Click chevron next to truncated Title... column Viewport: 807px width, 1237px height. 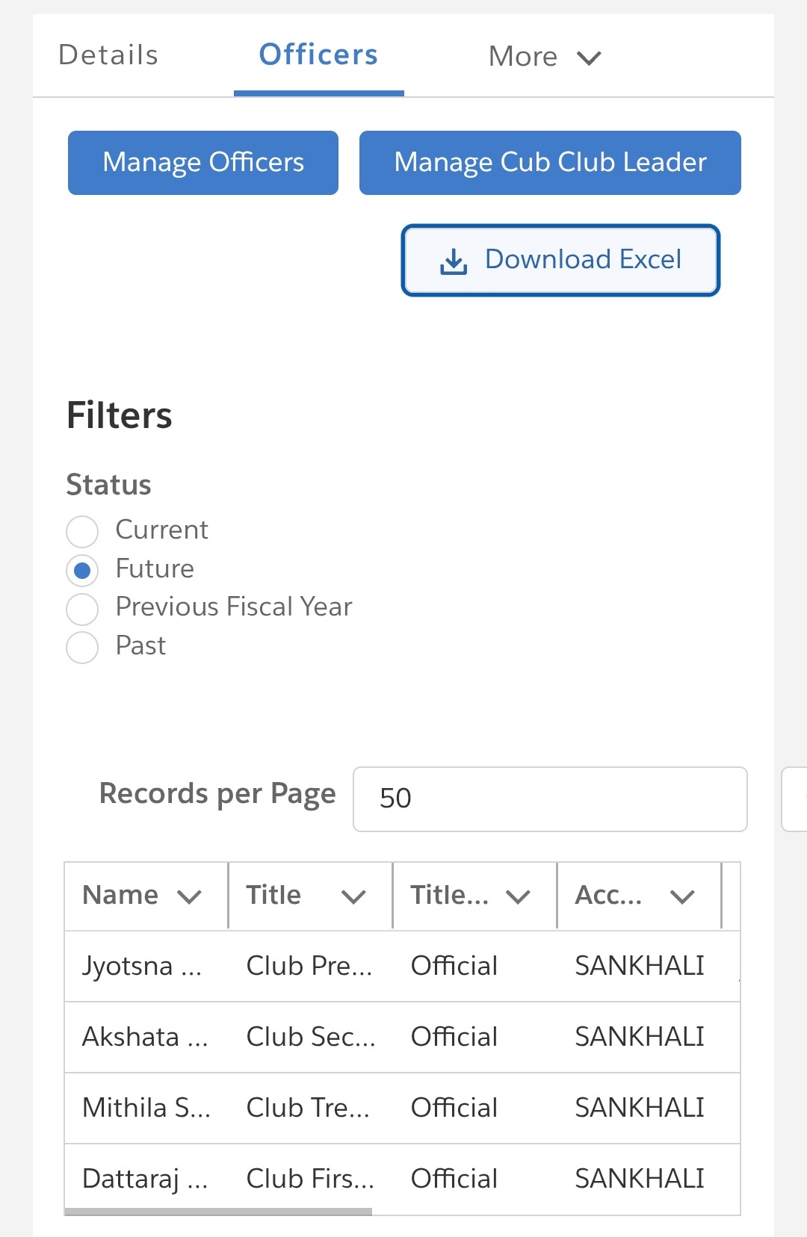pyautogui.click(x=518, y=896)
